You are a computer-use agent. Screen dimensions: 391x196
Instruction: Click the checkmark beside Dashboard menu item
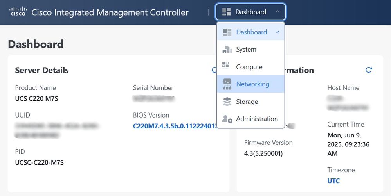click(277, 32)
